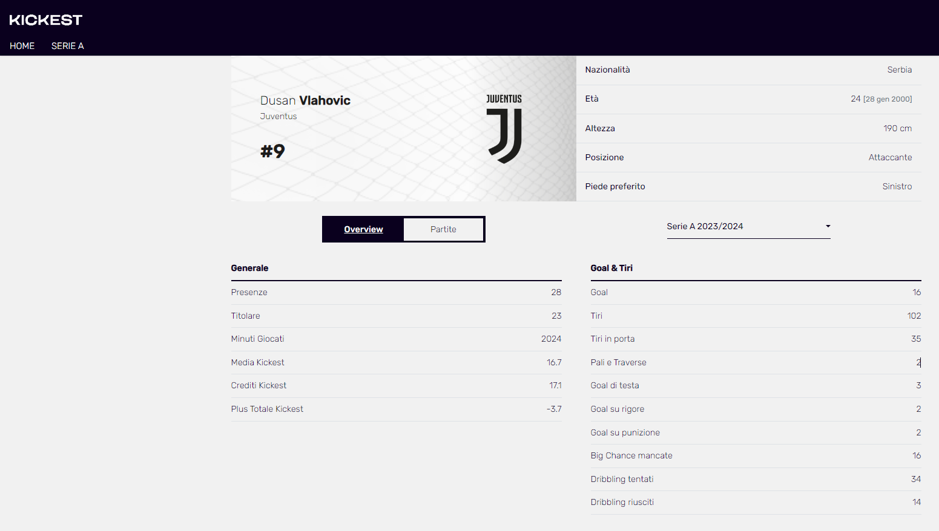This screenshot has height=531, width=939.
Task: Click the Tiri in porta row label
Action: 613,339
